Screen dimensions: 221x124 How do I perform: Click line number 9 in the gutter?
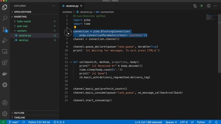point(67,46)
